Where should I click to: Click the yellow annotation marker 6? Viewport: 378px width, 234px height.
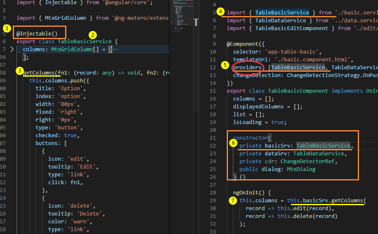(233, 143)
